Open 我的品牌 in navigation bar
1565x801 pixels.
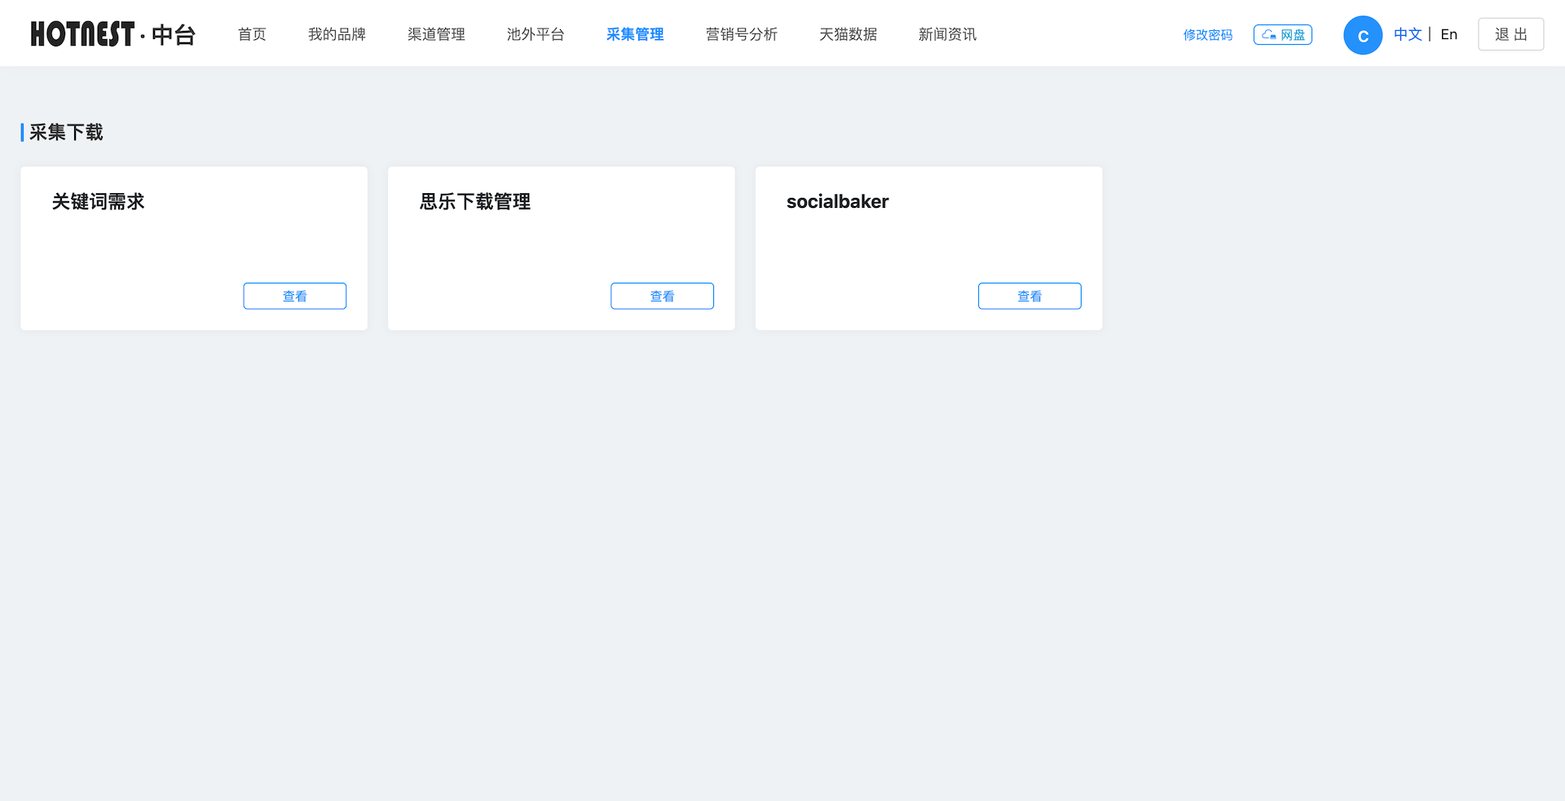pos(337,34)
